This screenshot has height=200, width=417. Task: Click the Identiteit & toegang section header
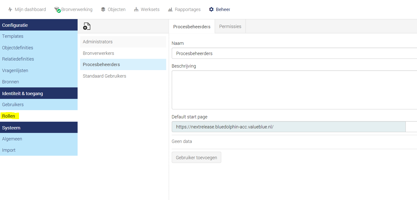39,93
